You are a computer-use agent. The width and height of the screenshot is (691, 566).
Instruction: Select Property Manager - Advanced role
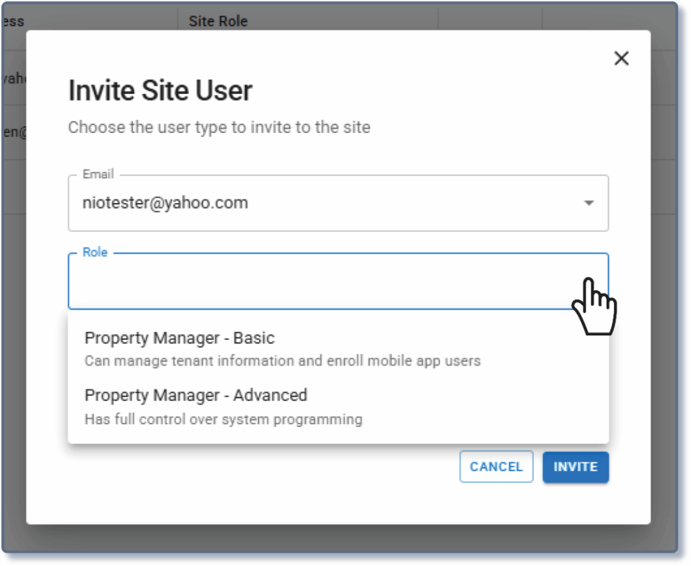pyautogui.click(x=196, y=395)
